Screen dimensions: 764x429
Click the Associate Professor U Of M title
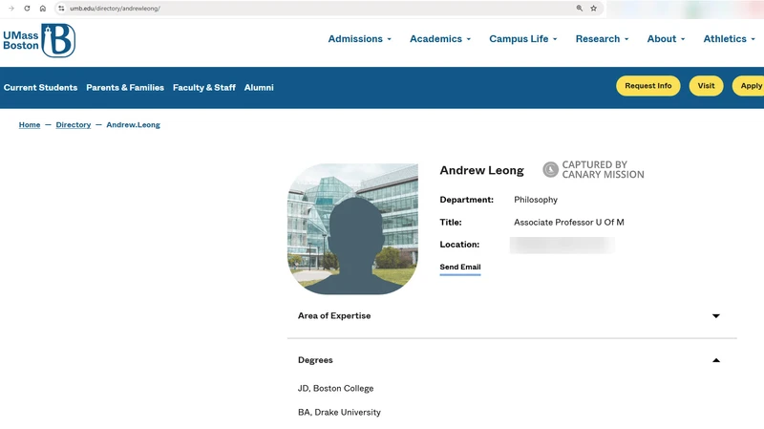[568, 223]
